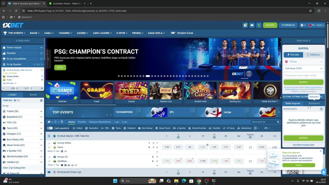
Task: Switch to Yaklaşan Müsabakalar tab
Action: 100,122
